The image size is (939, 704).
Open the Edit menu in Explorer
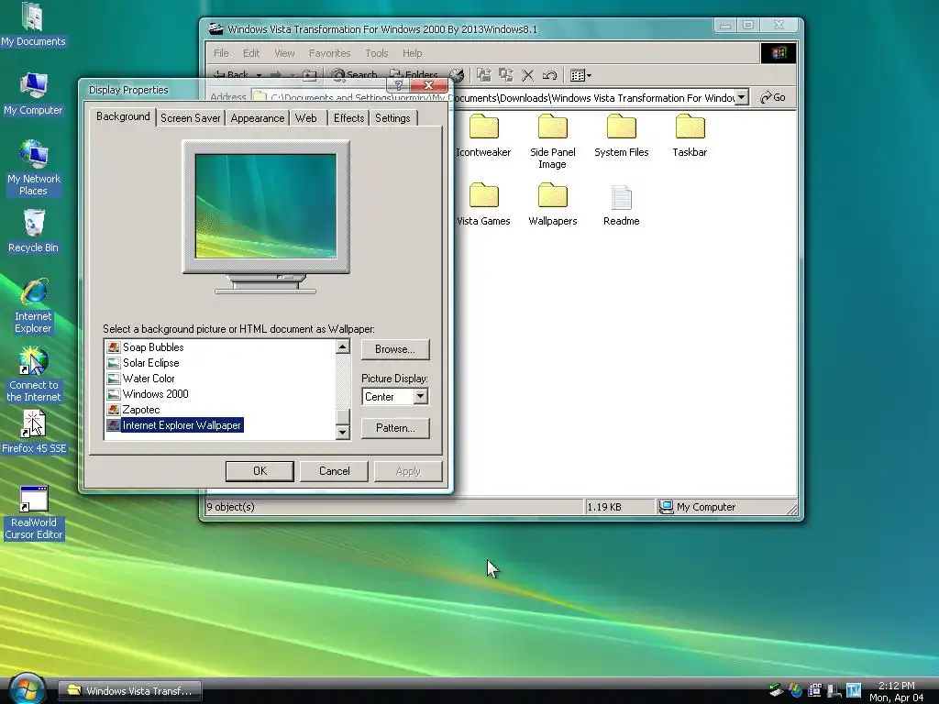coord(251,53)
